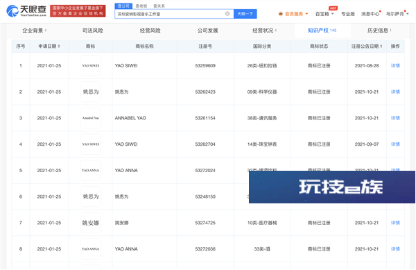Switch to the 历史信息 tab

pyautogui.click(x=379, y=31)
